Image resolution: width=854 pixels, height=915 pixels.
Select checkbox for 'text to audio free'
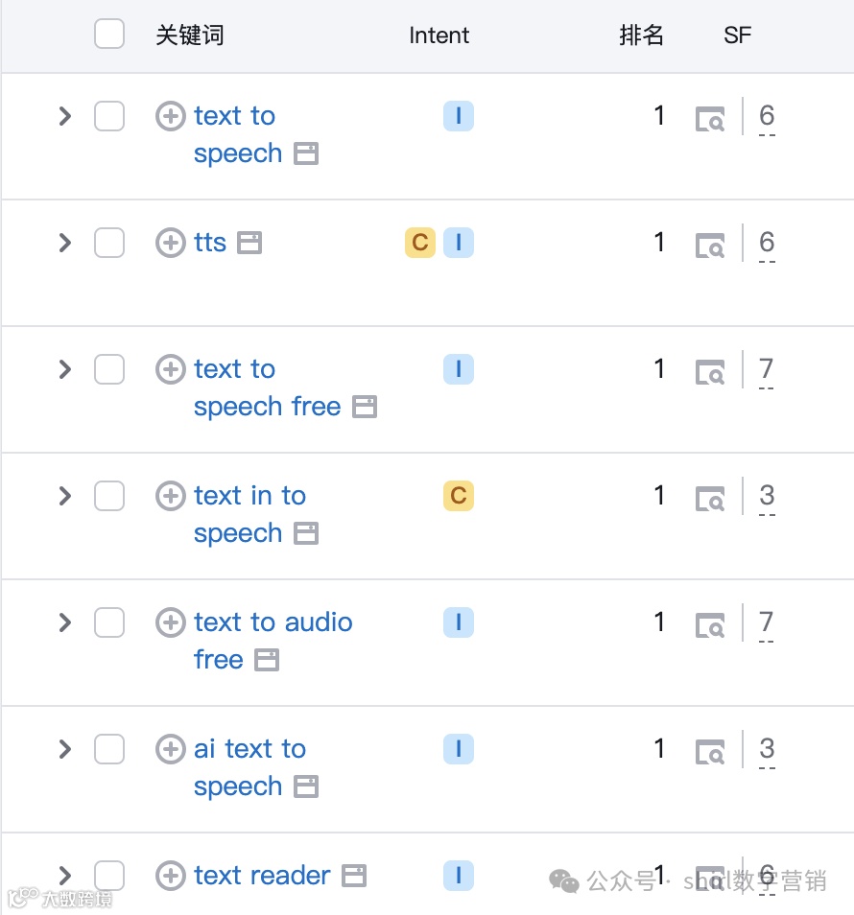(x=109, y=622)
